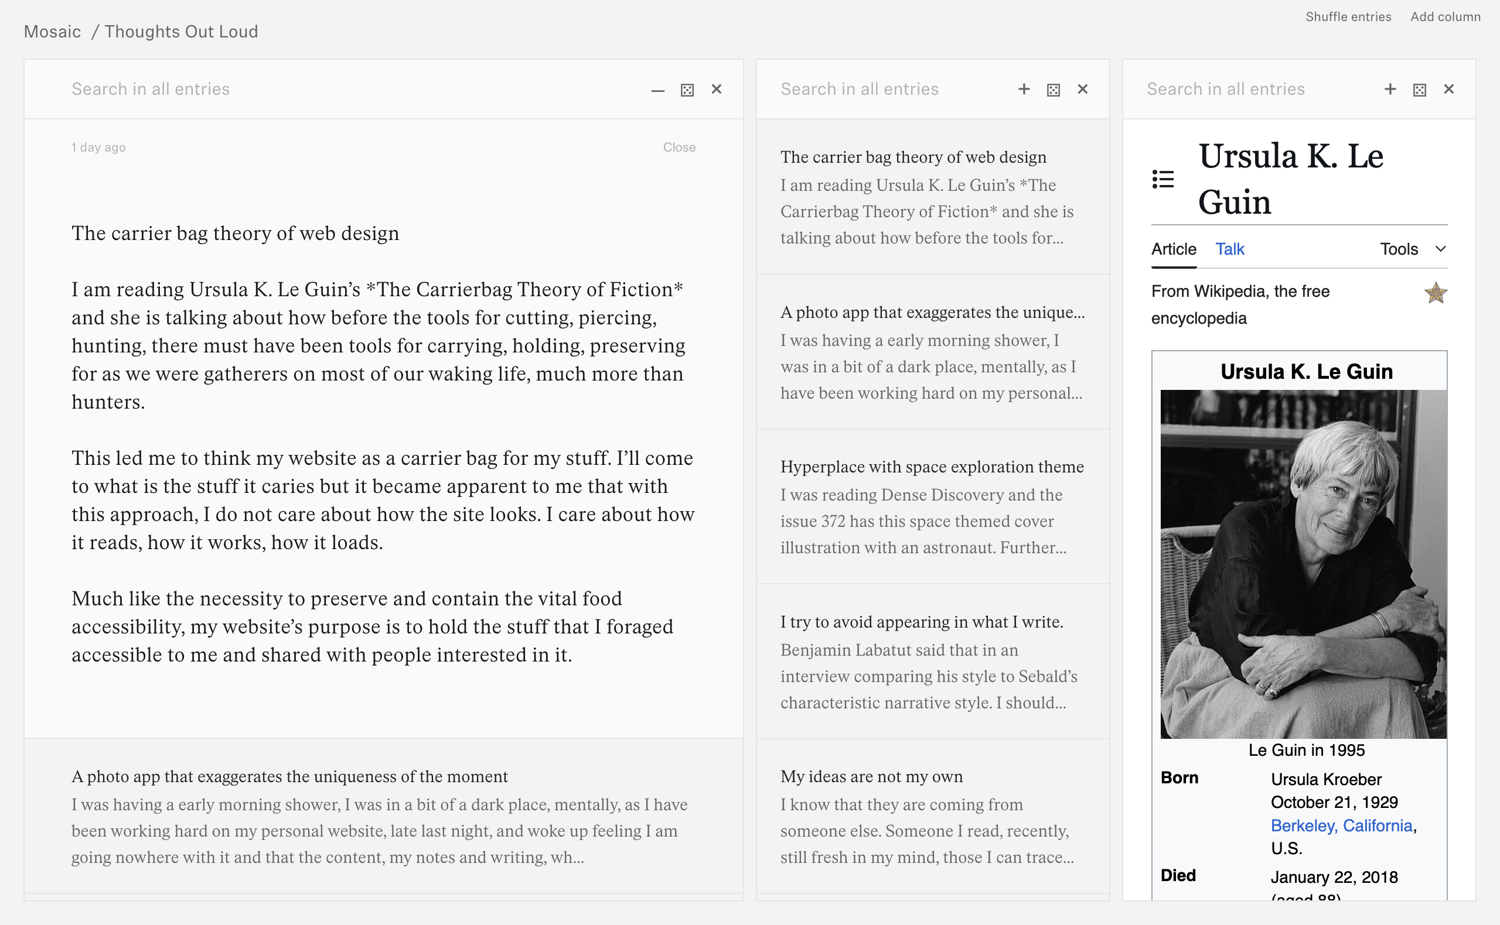Open Wikipedia table of contents list icon
The height and width of the screenshot is (925, 1500).
(1162, 179)
